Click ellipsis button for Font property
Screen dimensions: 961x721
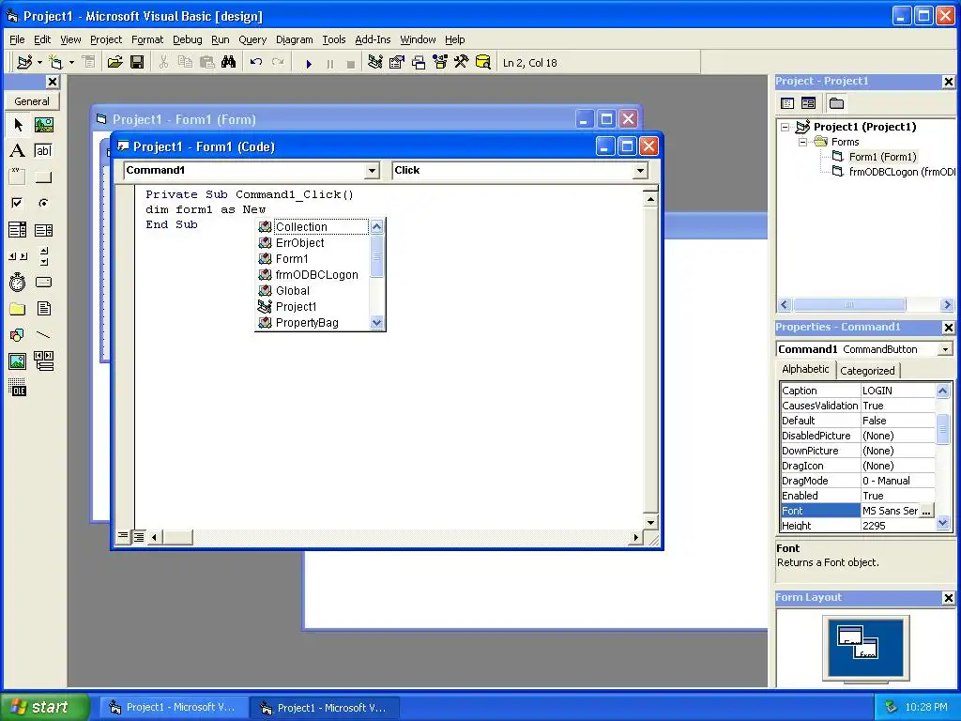pyautogui.click(x=926, y=511)
